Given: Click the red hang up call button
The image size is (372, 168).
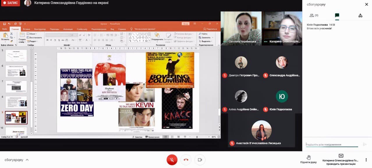Looking at the screenshot, I should 186,160.
